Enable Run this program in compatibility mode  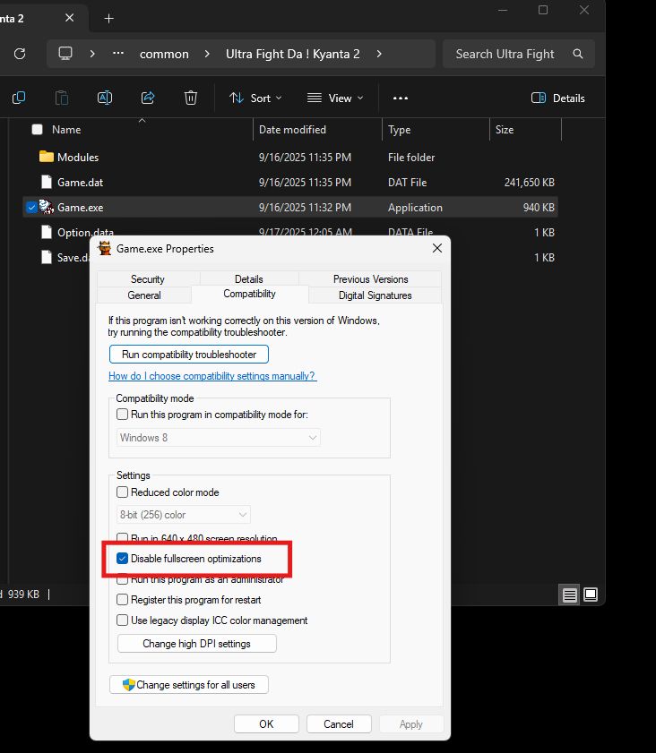tap(123, 414)
